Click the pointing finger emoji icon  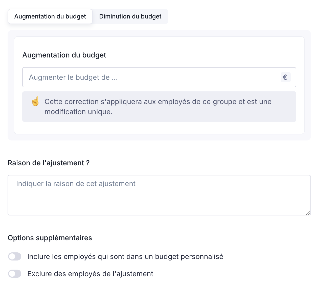[35, 102]
